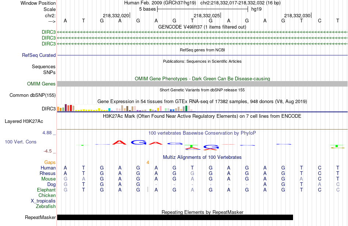This screenshot has width=348, height=226.
Task: Open the GTEx Gene Expression in 54 tissues title
Action: click(202, 102)
